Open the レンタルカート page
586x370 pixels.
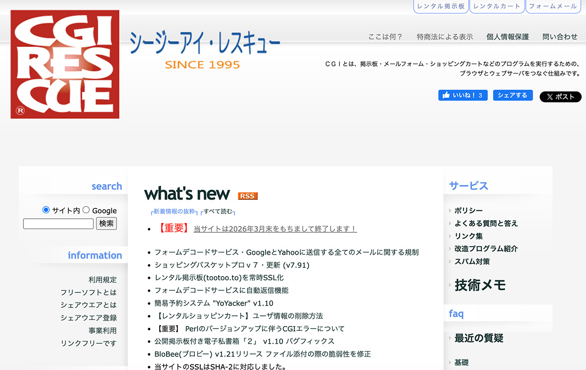click(x=497, y=7)
